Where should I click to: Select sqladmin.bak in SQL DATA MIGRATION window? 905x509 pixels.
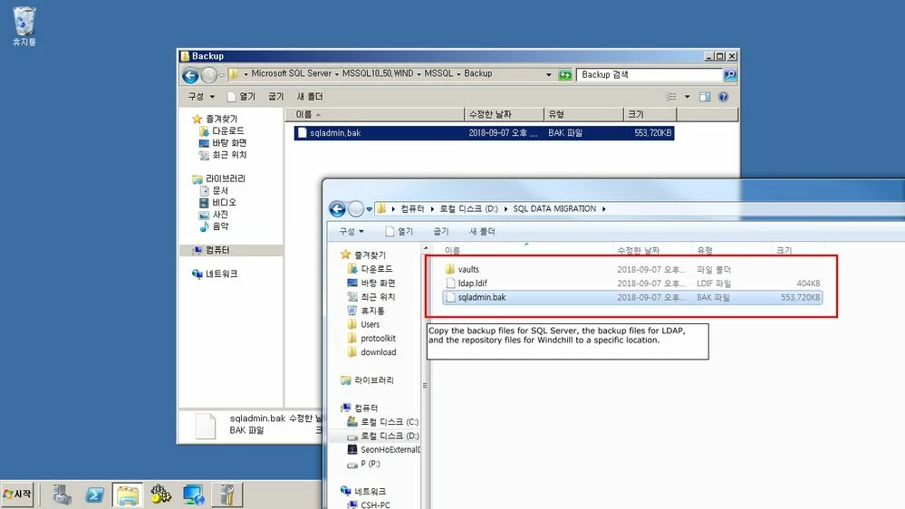(632, 297)
